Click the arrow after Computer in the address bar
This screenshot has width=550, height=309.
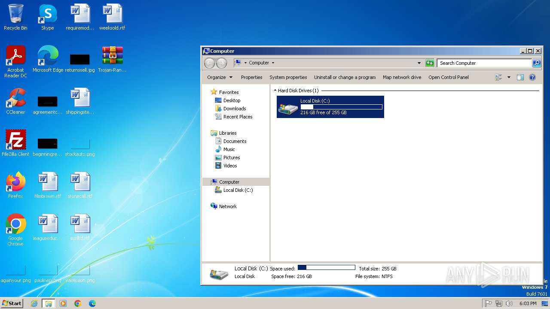tap(273, 63)
